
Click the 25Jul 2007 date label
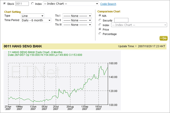click(55, 108)
